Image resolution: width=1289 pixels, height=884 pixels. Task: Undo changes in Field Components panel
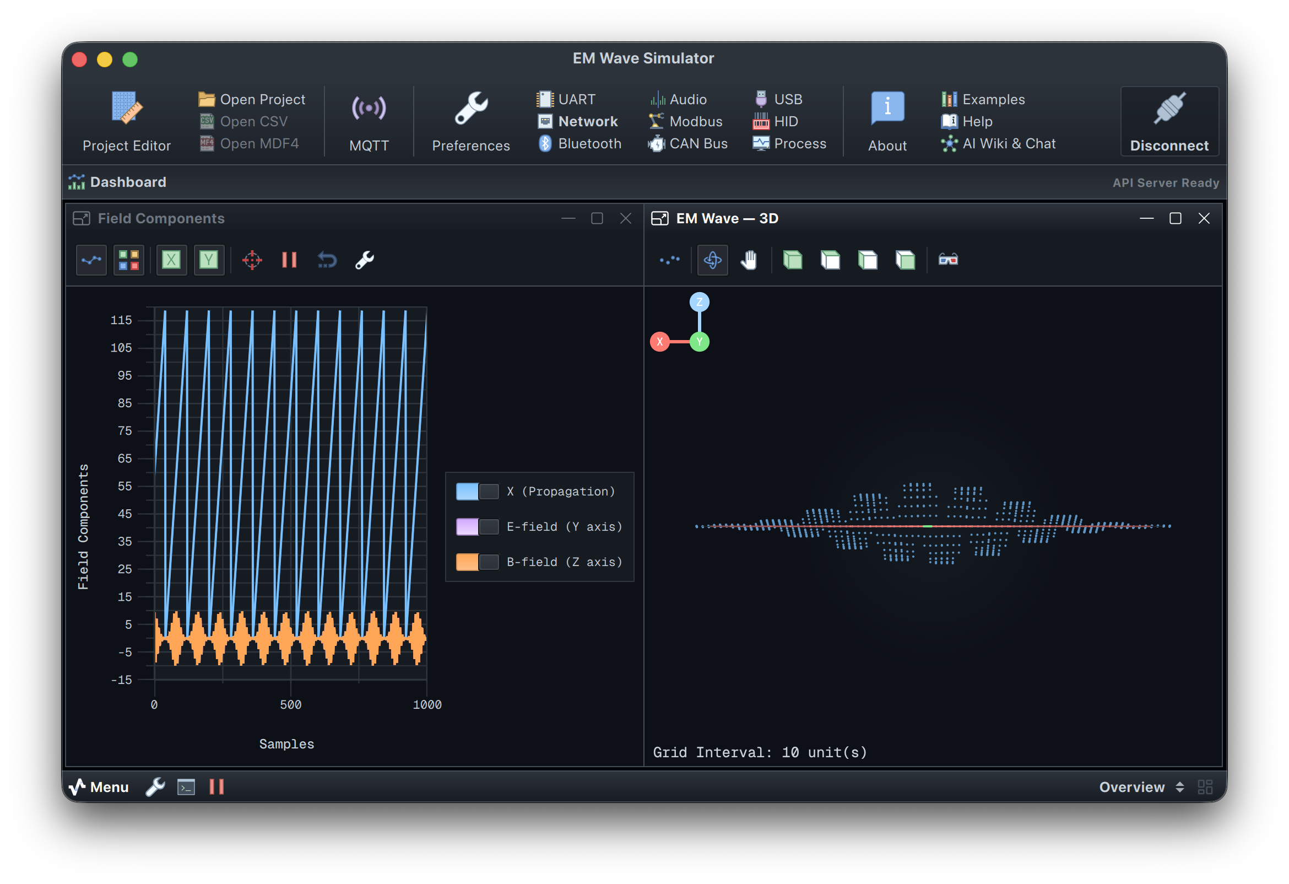pyautogui.click(x=326, y=260)
